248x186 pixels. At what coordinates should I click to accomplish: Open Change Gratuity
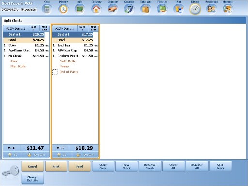(x=32, y=179)
